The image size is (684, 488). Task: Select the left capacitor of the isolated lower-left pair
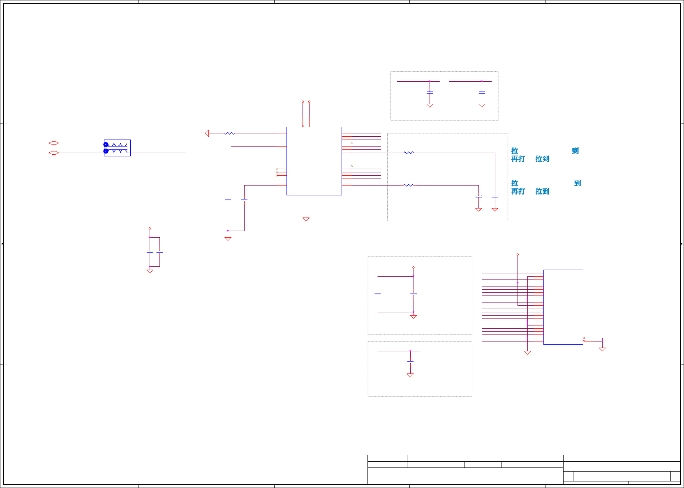click(150, 252)
